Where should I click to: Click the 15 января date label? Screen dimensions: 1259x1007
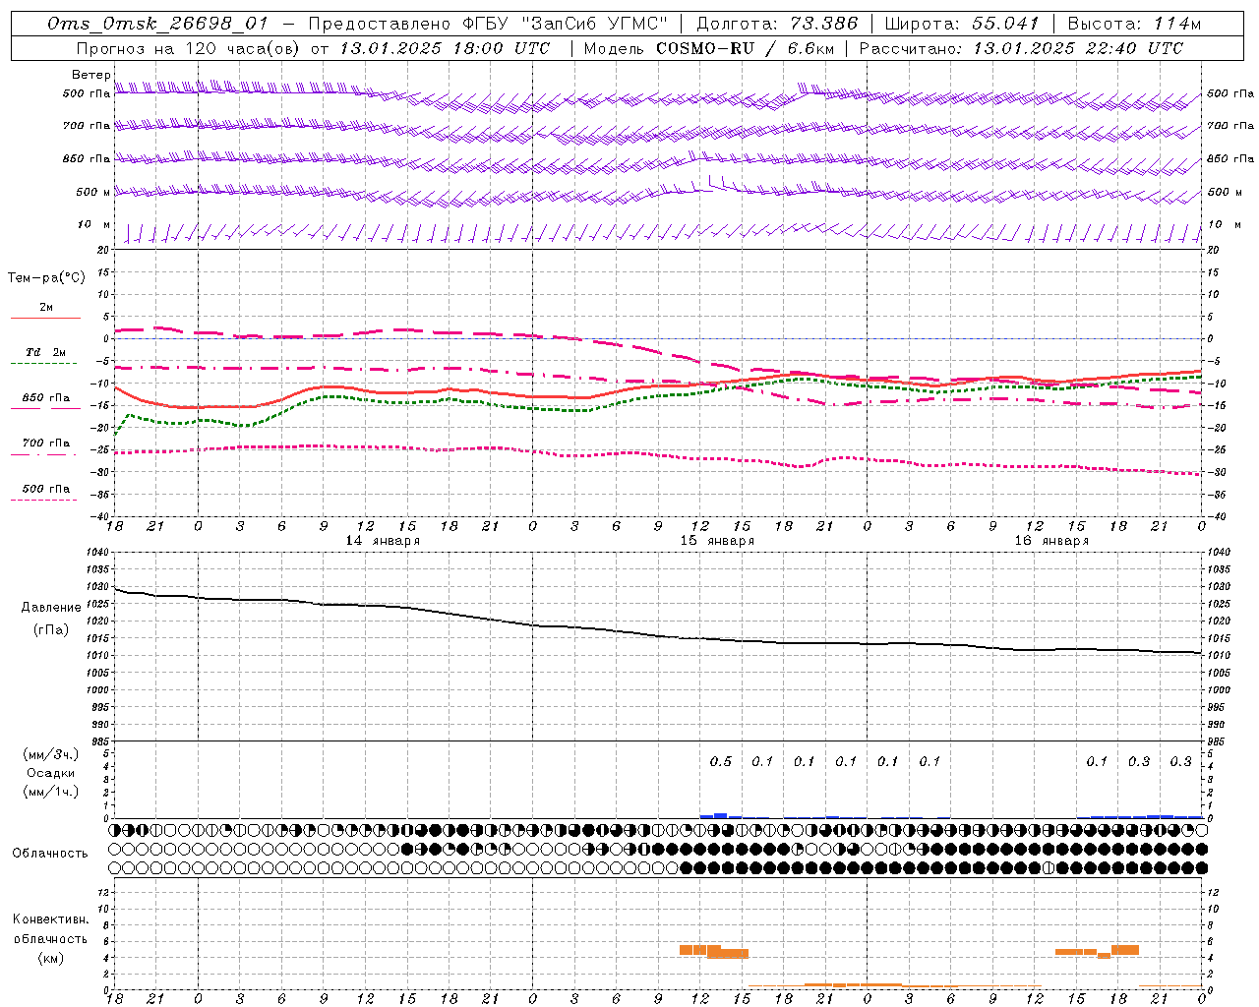point(717,541)
